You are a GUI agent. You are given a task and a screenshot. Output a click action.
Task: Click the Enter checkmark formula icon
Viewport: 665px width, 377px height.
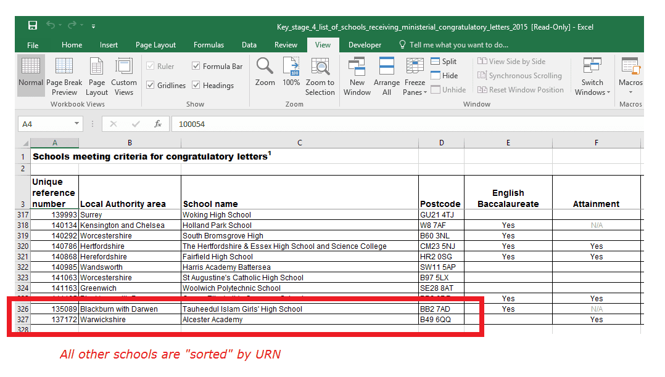pyautogui.click(x=136, y=124)
